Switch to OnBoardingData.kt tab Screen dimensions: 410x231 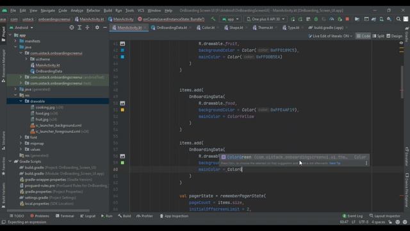(172, 28)
